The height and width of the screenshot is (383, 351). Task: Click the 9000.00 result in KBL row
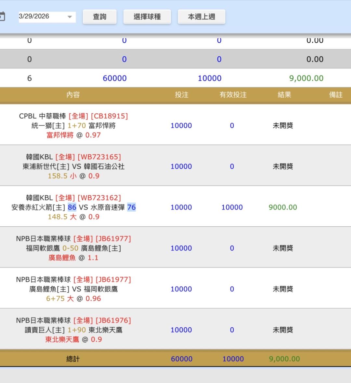pos(283,207)
